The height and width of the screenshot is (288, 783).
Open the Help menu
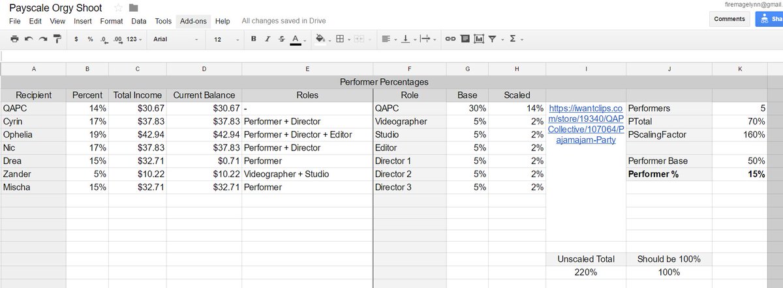(223, 21)
